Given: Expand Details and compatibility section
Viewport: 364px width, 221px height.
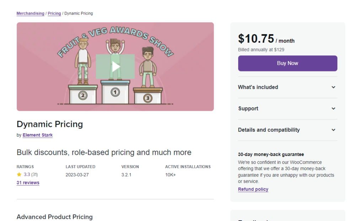Looking at the screenshot, I should tap(288, 130).
